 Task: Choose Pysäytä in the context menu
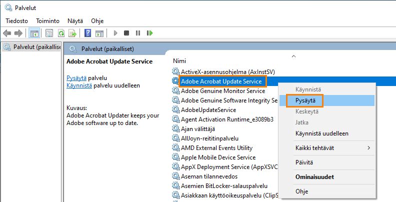coord(327,100)
